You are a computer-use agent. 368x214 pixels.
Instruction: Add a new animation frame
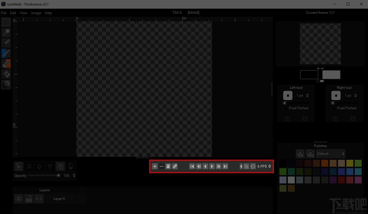coord(155,166)
